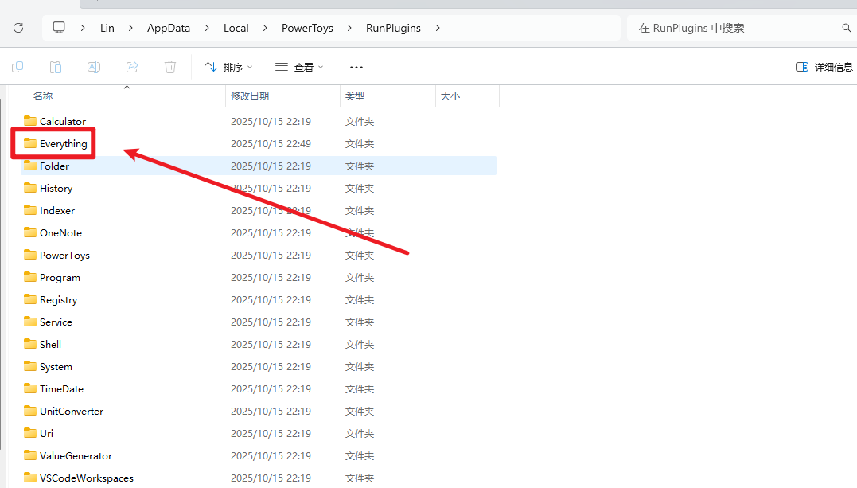Viewport: 857px width, 488px height.
Task: Sort by the 修改日期 column header
Action: [x=250, y=96]
